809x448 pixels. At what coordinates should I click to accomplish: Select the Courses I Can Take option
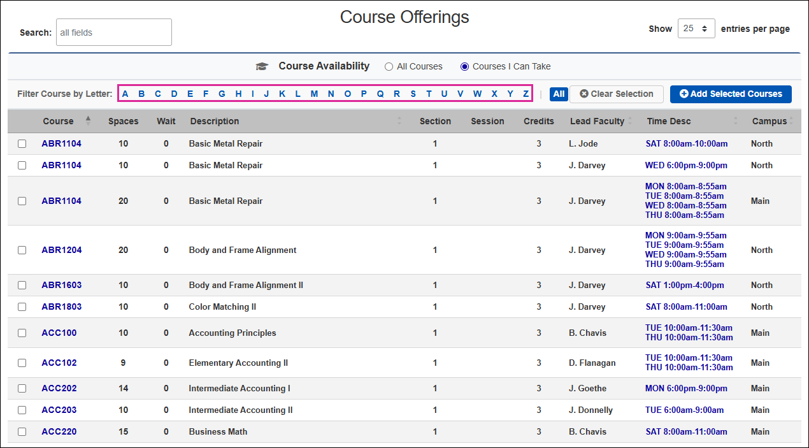click(x=464, y=66)
